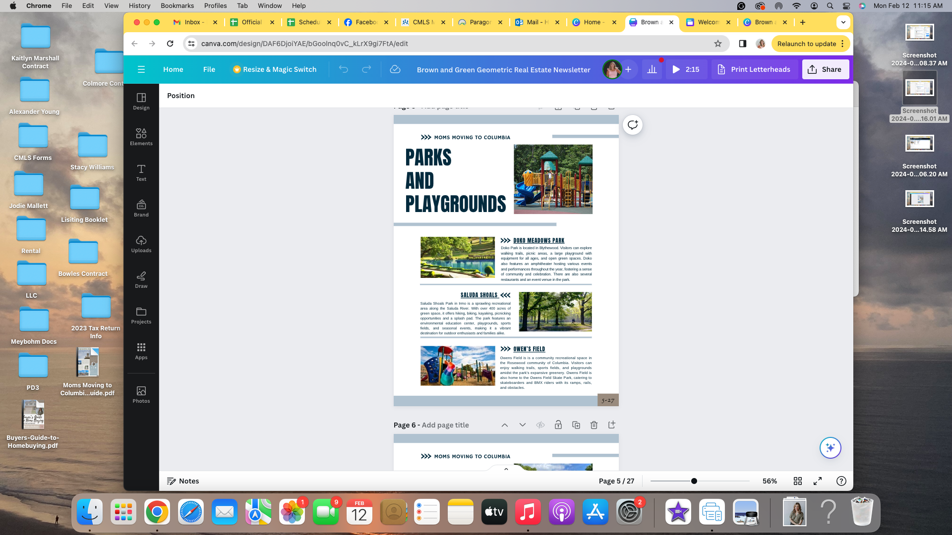Click the Position button
The image size is (952, 535).
point(180,96)
